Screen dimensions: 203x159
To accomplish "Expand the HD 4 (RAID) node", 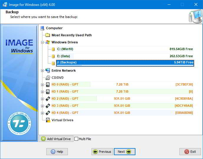I will (42, 113).
